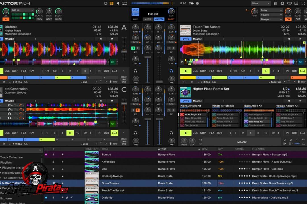The height and width of the screenshot is (204, 307).
Task: Open Preferences via the gear icon
Action: pos(282,3)
